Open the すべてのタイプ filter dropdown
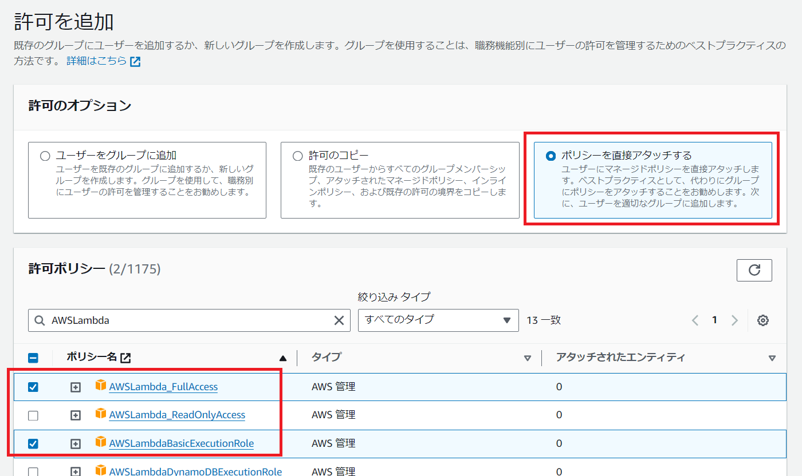This screenshot has height=476, width=802. pos(438,320)
